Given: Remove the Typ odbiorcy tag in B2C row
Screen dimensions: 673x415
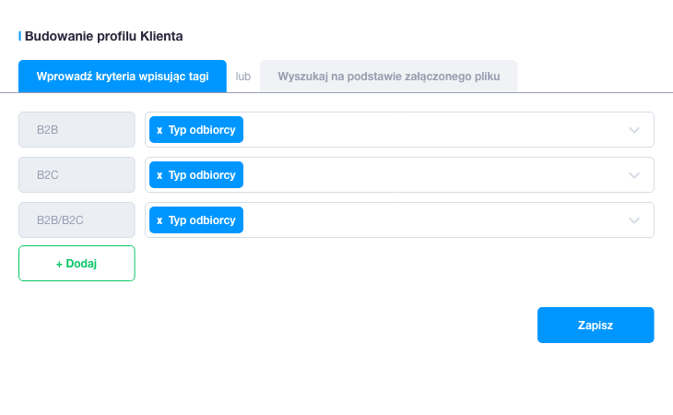Looking at the screenshot, I should (x=159, y=175).
